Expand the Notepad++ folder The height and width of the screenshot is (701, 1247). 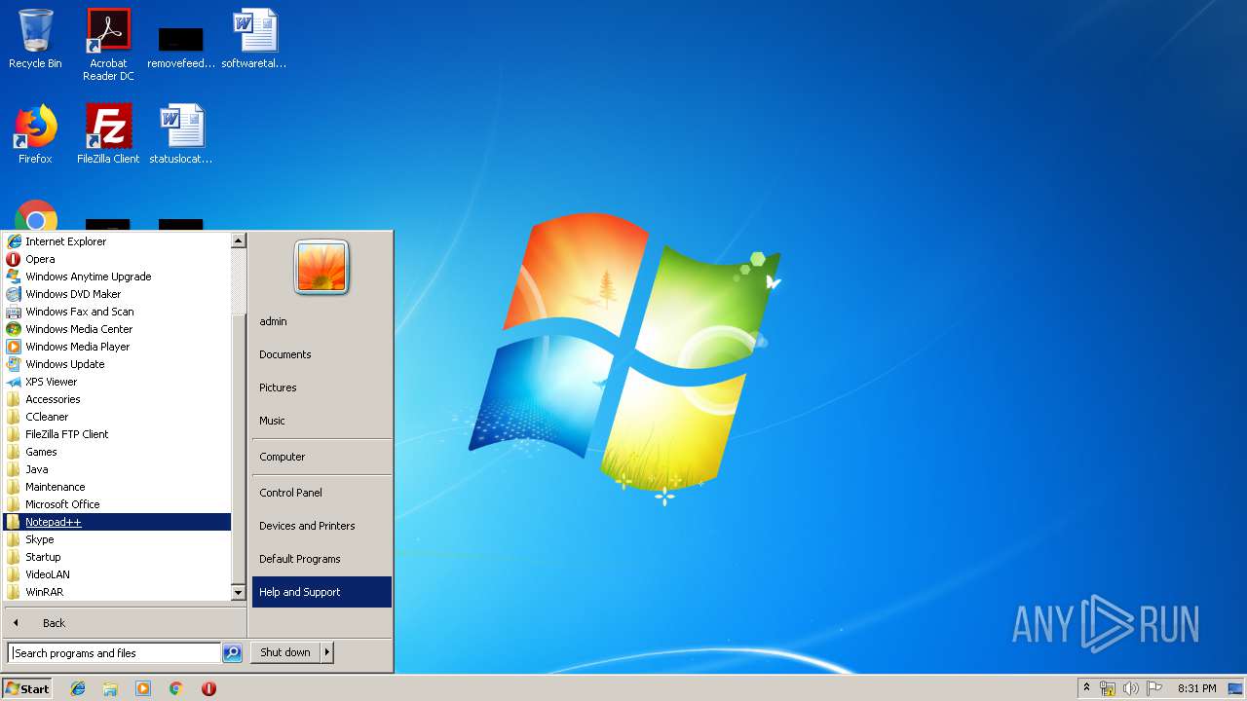click(117, 522)
